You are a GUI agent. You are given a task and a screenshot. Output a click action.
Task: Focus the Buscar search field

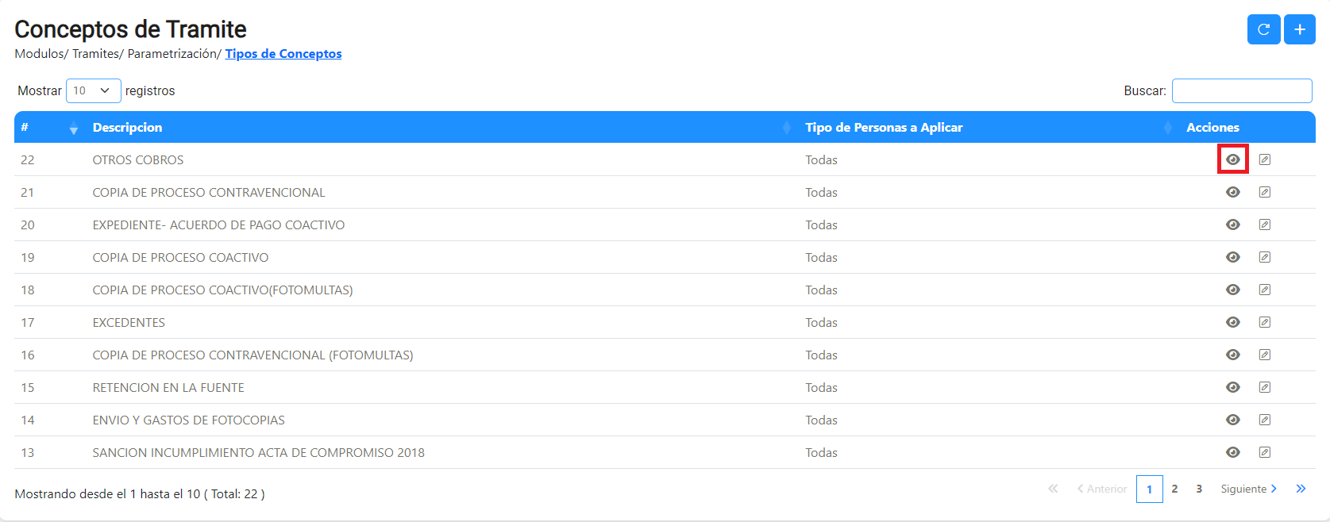[x=1242, y=90]
